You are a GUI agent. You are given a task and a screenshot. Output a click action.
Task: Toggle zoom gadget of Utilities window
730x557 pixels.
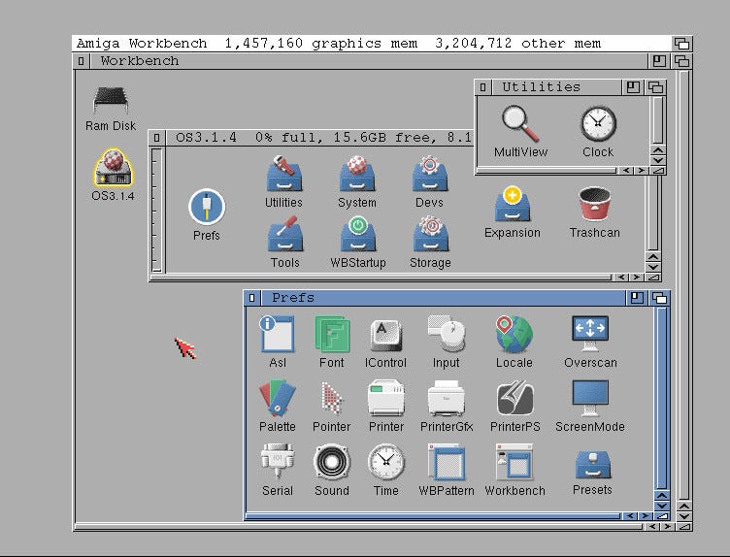(633, 87)
